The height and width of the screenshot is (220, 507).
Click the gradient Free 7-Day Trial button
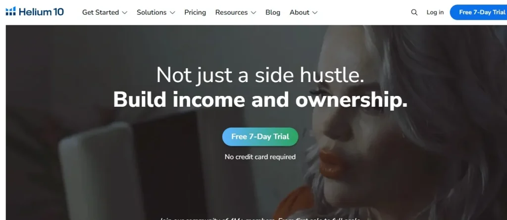tap(260, 136)
